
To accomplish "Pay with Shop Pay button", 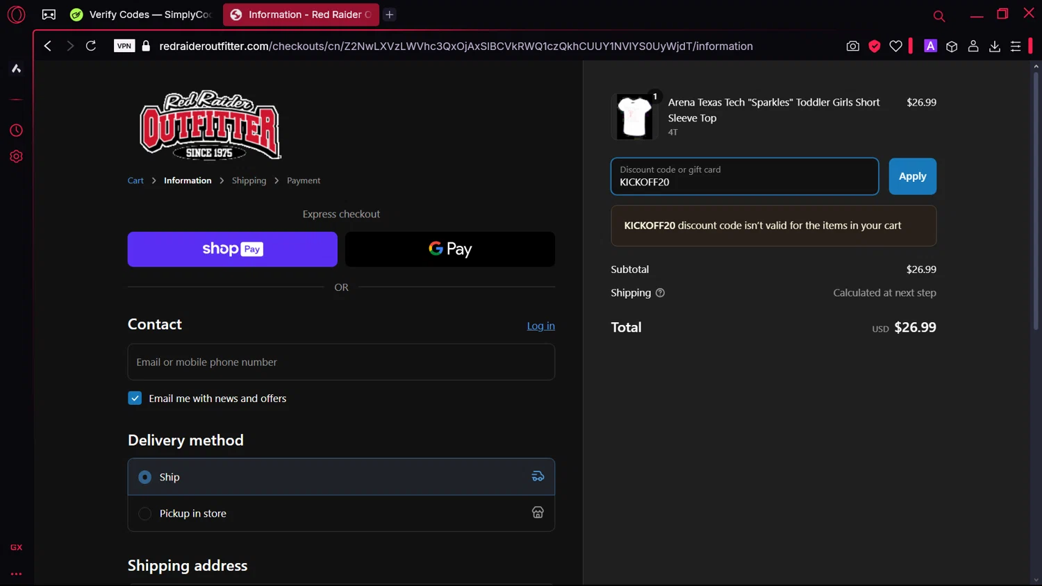I will click(x=233, y=249).
